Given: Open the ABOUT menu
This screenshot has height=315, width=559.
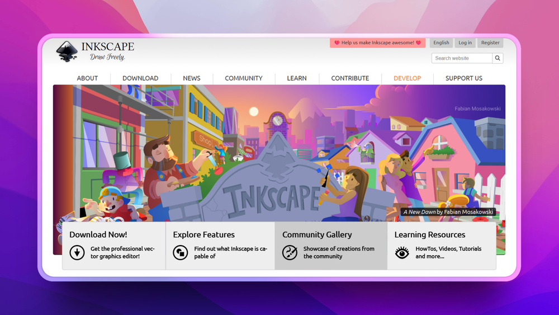Looking at the screenshot, I should (x=87, y=78).
